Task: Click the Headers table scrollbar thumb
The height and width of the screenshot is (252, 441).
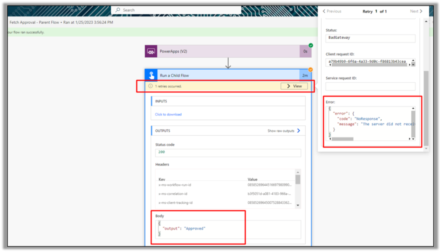Action: (x=298, y=180)
